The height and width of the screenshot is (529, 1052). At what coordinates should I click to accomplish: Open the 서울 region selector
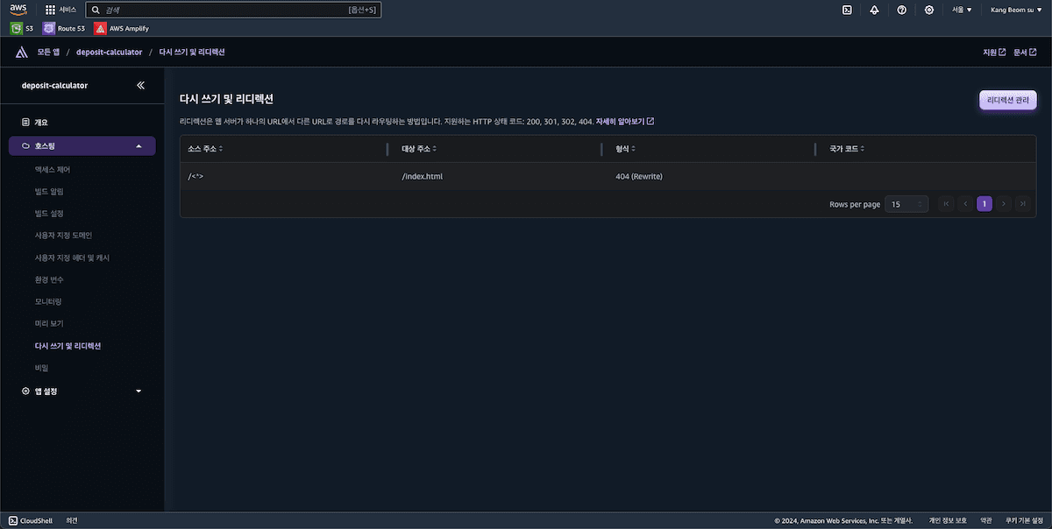pos(962,10)
